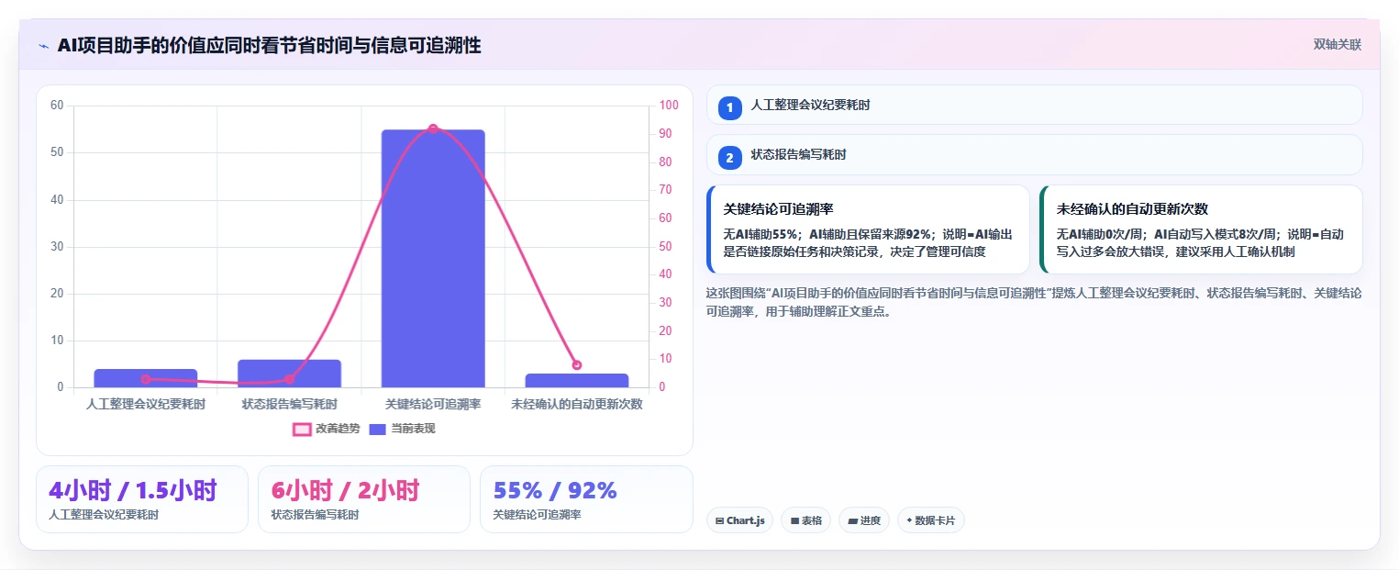Viewport: 1399px width, 570px height.
Task: Open list item 人工整理会议纪要耗时
Action: (1034, 105)
